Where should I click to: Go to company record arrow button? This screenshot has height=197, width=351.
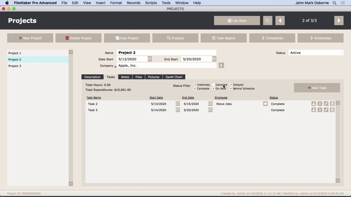[x=221, y=65]
